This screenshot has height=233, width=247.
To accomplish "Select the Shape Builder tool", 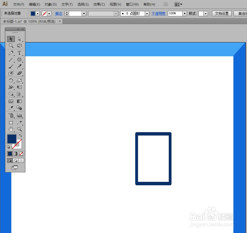I will (x=11, y=94).
